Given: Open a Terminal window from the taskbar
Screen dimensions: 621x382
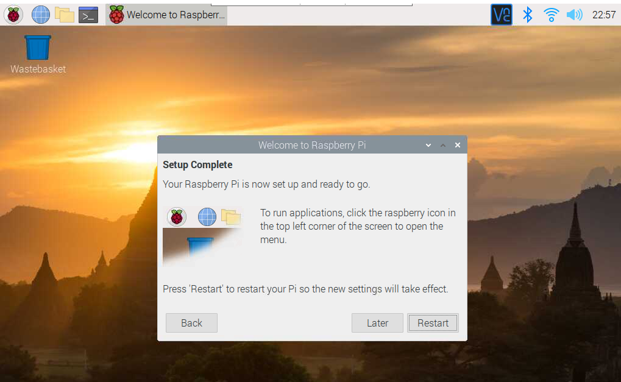Looking at the screenshot, I should 88,14.
